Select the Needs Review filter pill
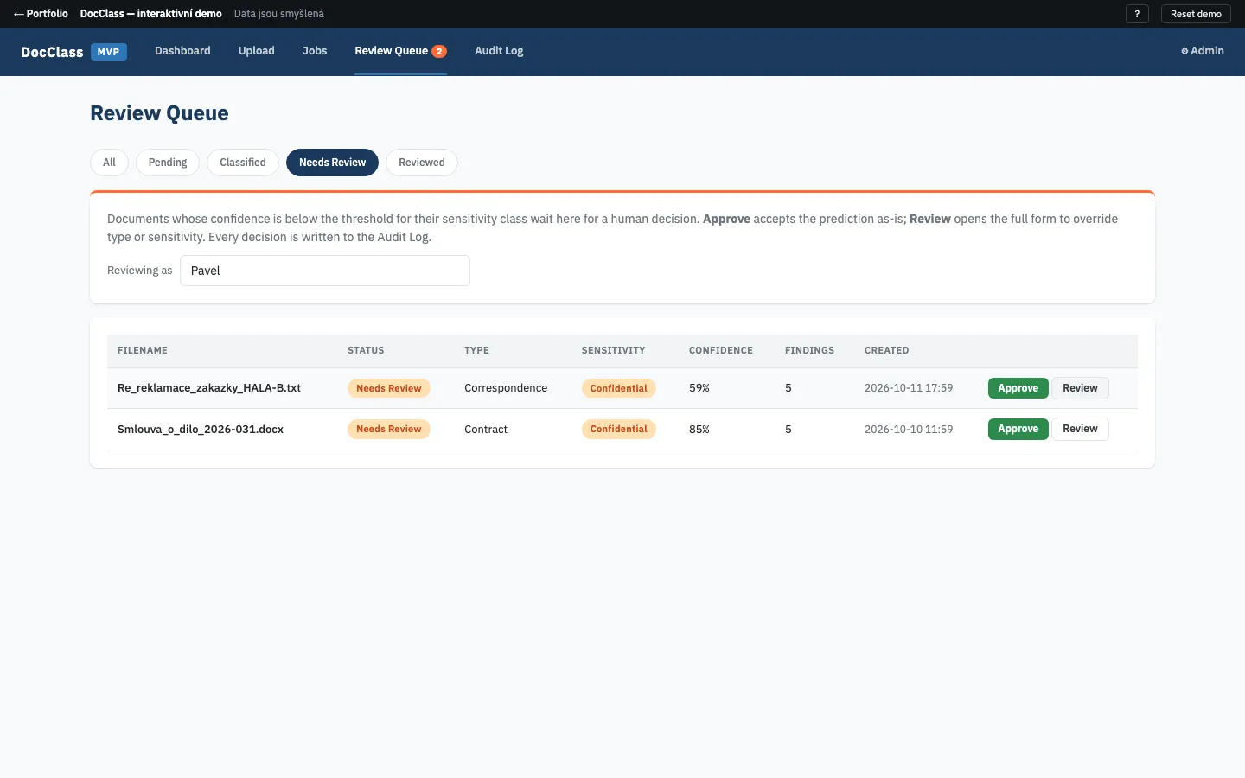 click(x=332, y=163)
